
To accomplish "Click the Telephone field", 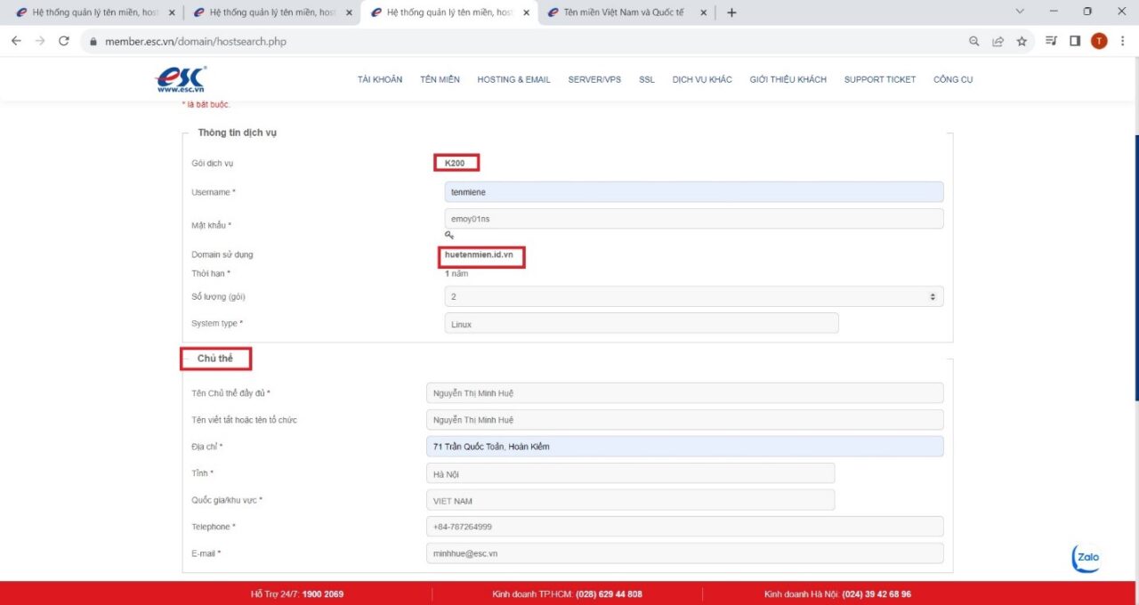I will coord(685,527).
